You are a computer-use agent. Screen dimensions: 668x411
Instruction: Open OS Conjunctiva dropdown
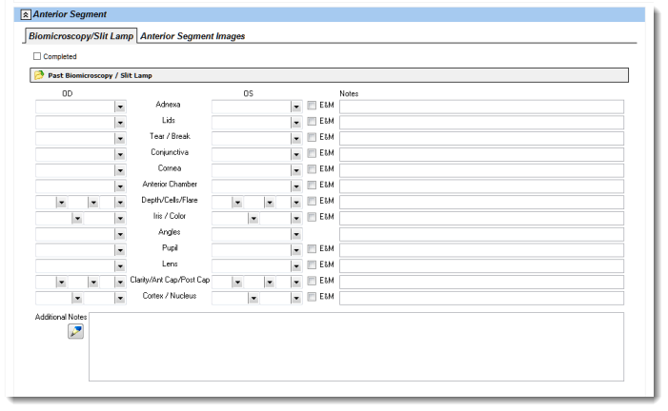click(296, 155)
